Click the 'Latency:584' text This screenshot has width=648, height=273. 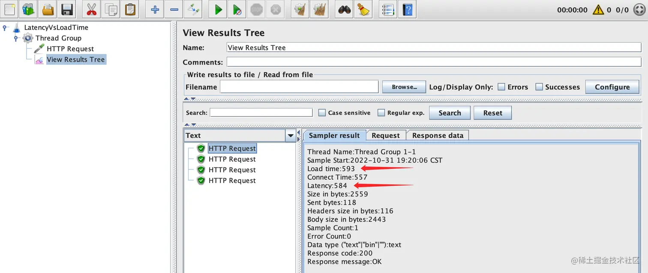point(327,186)
